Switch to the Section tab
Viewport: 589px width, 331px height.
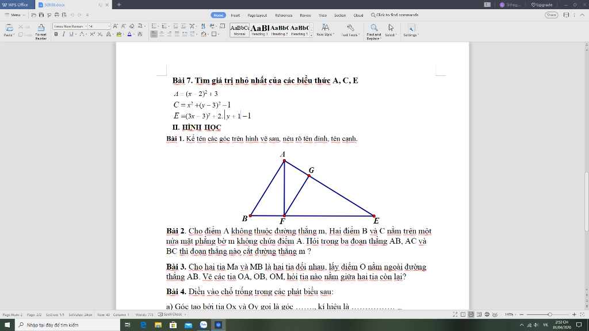[340, 16]
